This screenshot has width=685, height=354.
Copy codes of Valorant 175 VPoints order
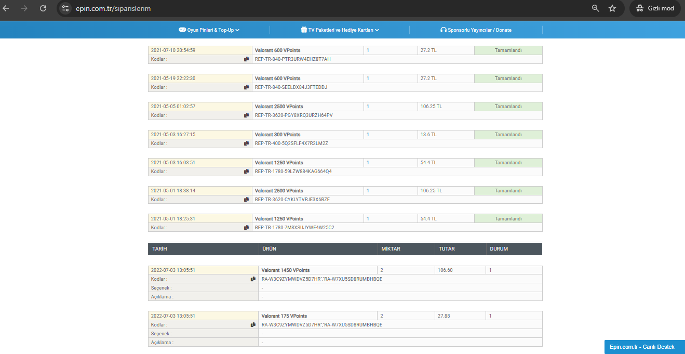coord(253,324)
